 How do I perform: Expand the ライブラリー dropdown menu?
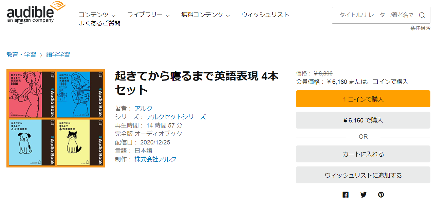[148, 15]
